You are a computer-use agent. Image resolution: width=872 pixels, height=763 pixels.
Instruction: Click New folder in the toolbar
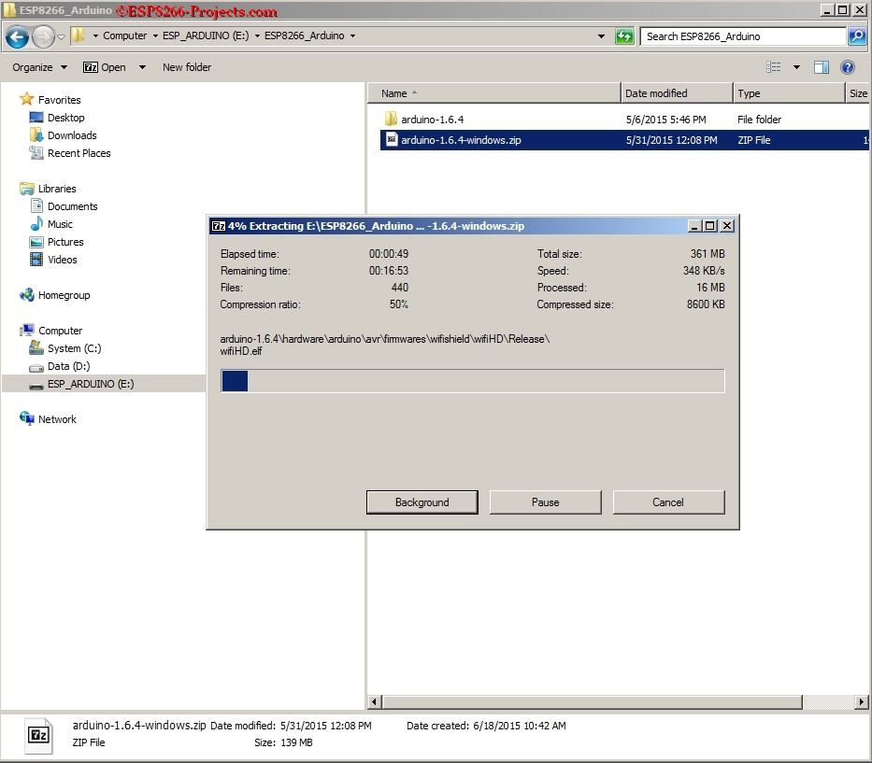(187, 67)
